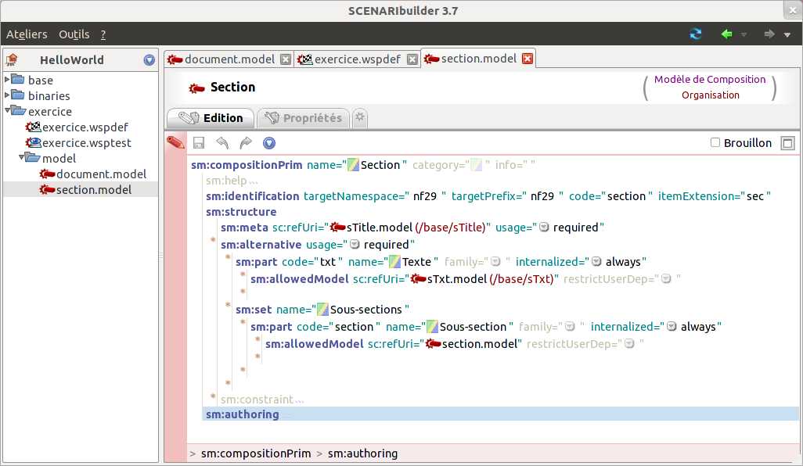803x466 pixels.
Task: Close the section.model tab
Action: (528, 59)
